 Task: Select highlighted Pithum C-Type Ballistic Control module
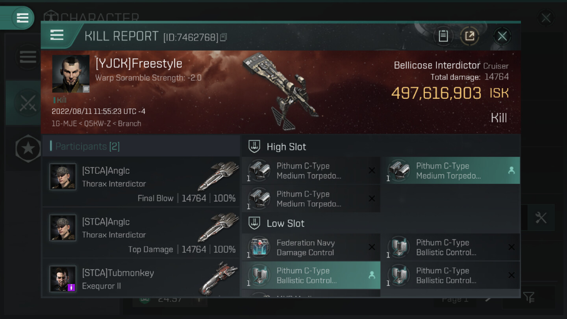[x=311, y=275]
